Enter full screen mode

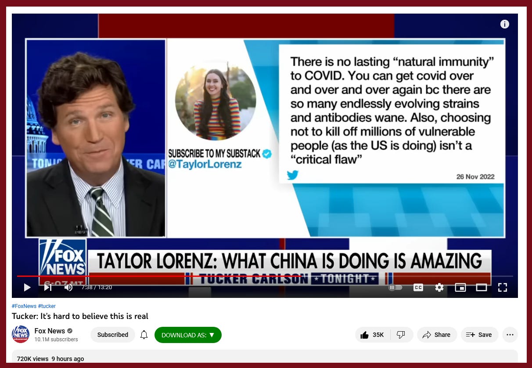tap(503, 287)
